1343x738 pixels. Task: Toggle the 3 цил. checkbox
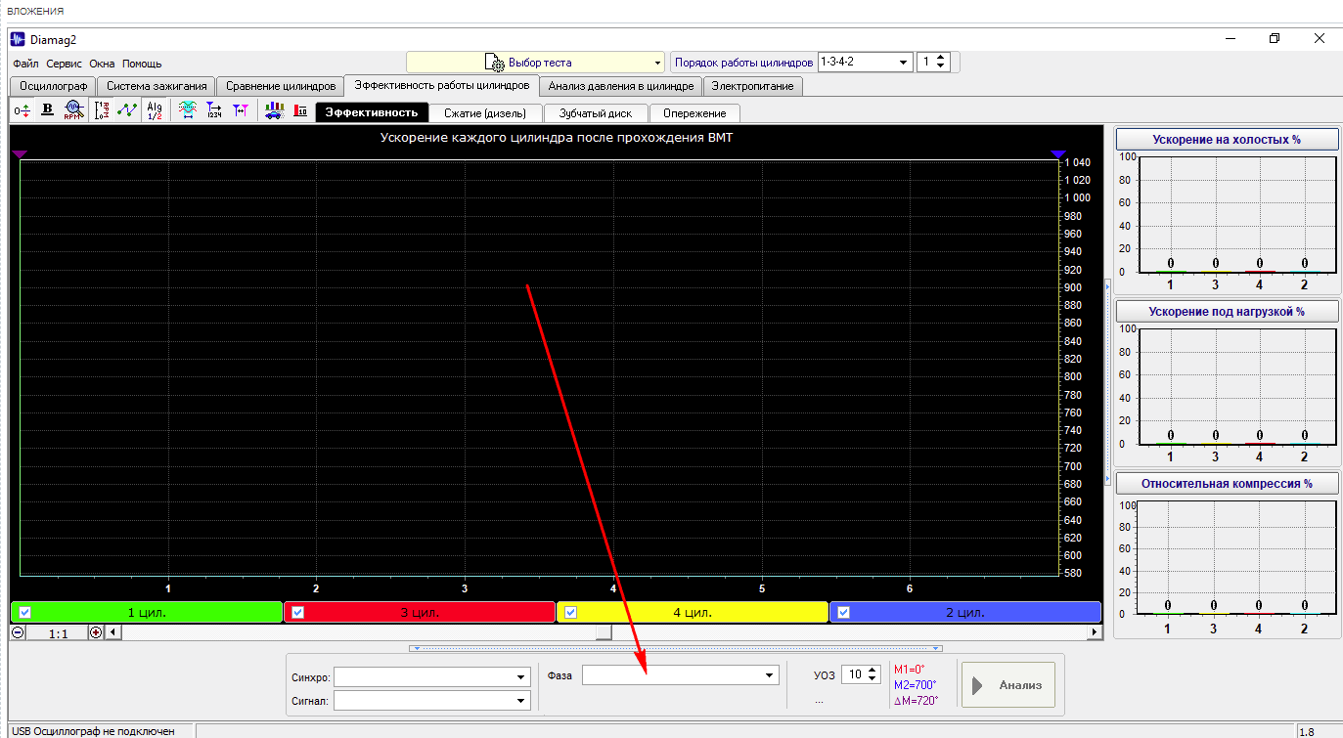tap(298, 613)
